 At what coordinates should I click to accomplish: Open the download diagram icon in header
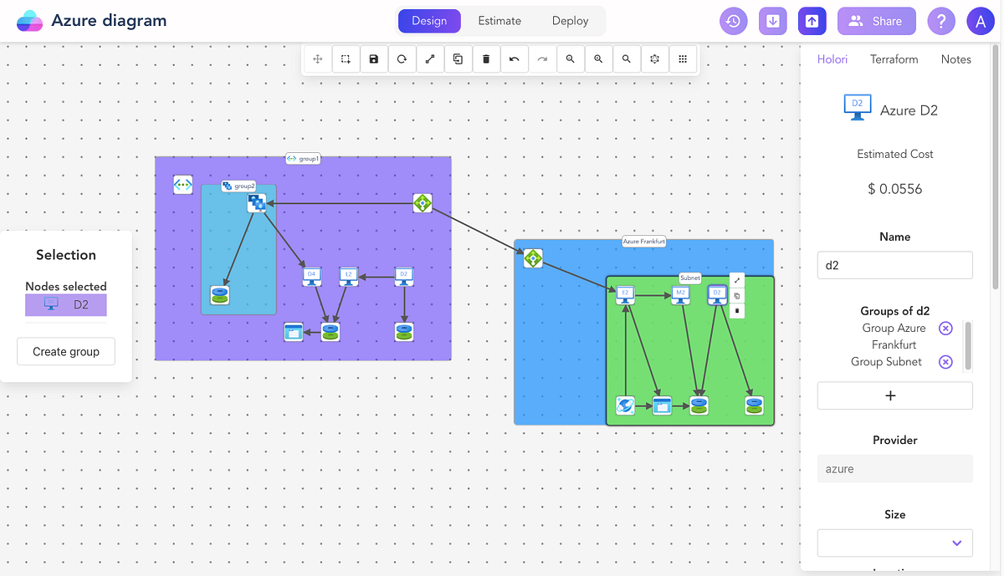pyautogui.click(x=772, y=21)
